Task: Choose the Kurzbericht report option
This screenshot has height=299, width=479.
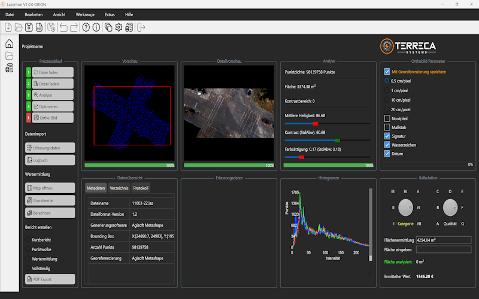Action: click(x=28, y=239)
